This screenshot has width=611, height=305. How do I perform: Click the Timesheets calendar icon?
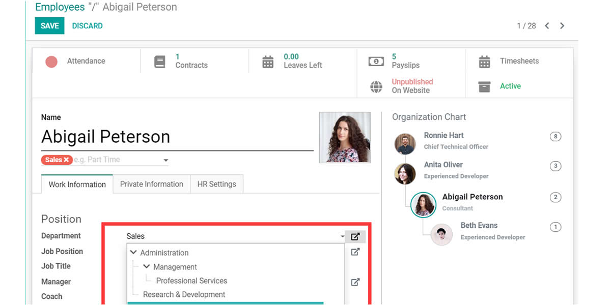[x=484, y=62]
